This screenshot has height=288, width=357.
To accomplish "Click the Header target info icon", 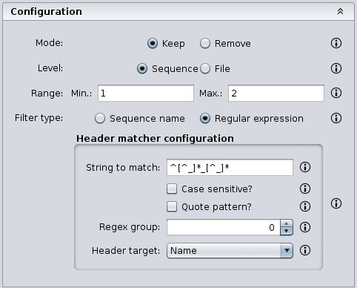I will [x=305, y=250].
